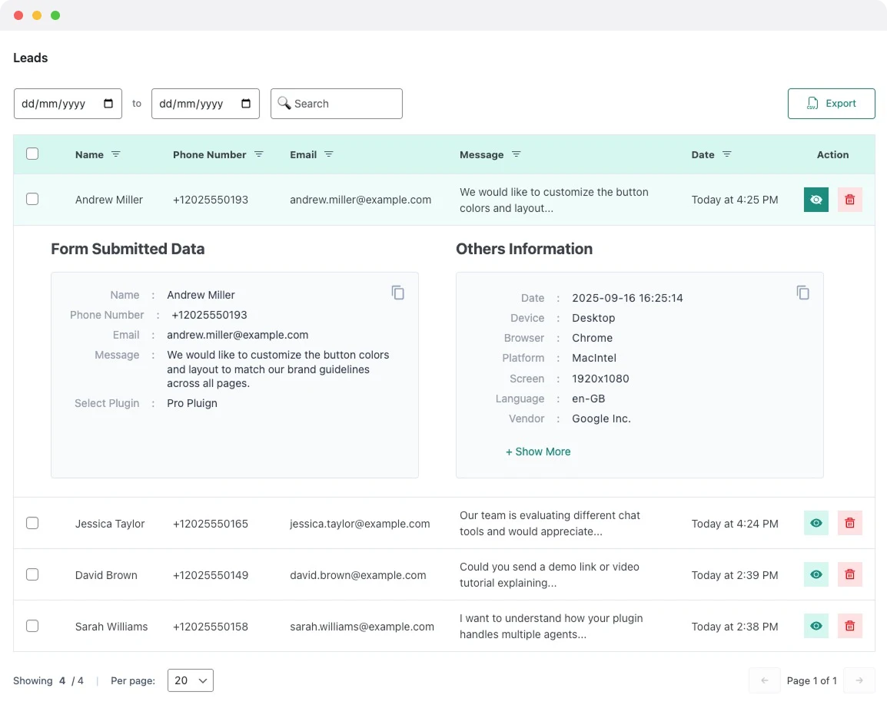
Task: Open the start date picker calendar
Action: point(108,104)
